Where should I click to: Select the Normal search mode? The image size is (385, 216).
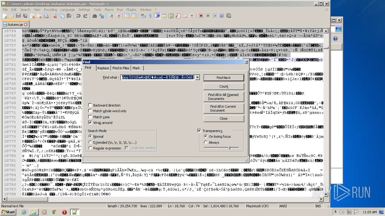(x=96, y=136)
